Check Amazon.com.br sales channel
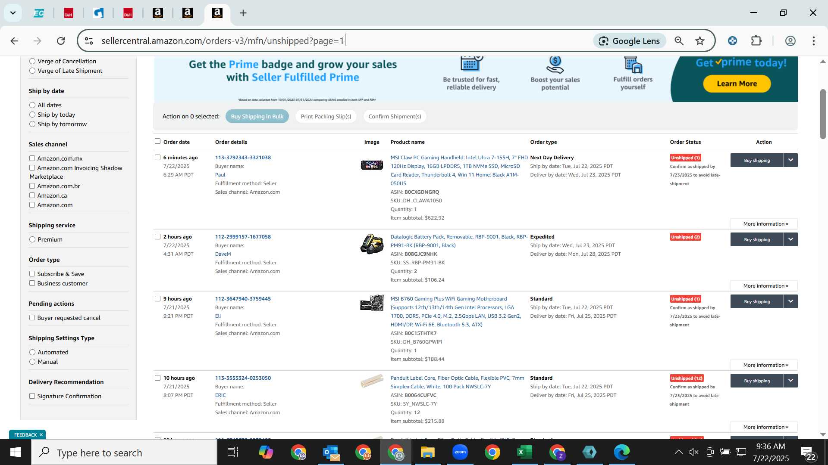828x465 pixels. click(32, 186)
